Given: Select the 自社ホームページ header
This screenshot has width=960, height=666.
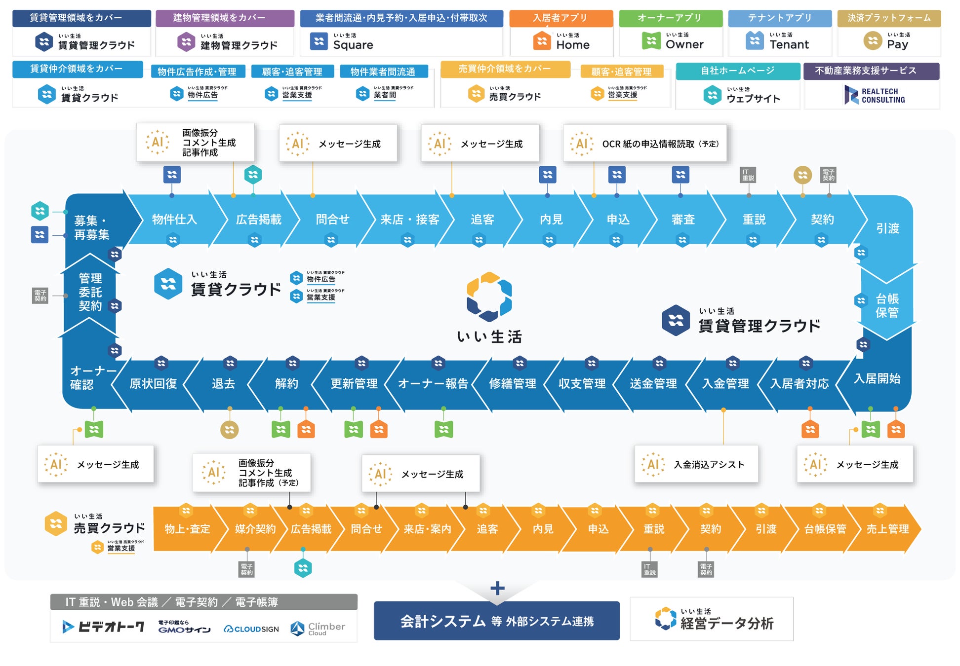Looking at the screenshot, I should (x=738, y=71).
